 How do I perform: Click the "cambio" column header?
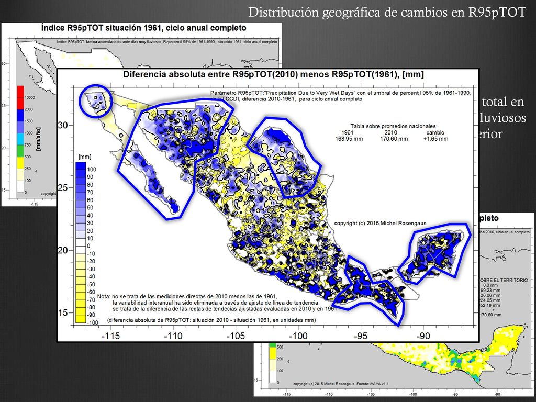click(435, 132)
